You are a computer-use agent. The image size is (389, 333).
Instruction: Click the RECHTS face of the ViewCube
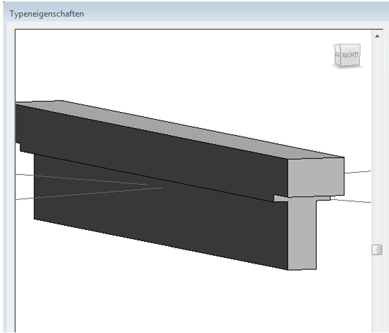point(351,55)
